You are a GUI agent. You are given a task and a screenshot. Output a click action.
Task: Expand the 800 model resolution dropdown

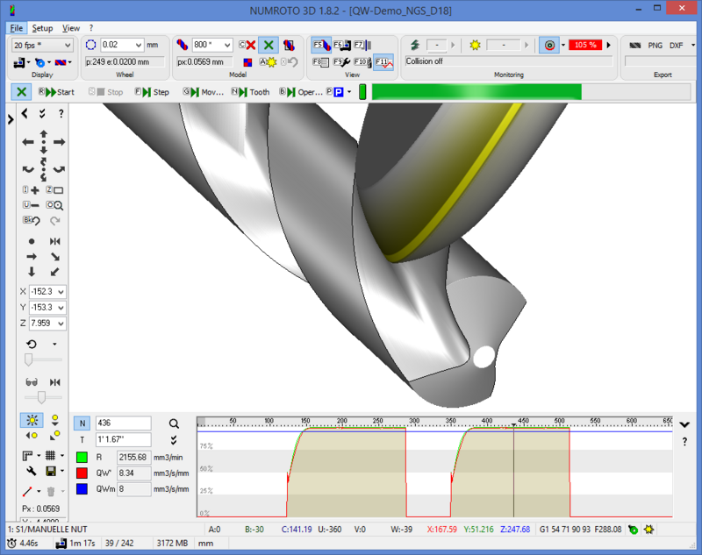click(212, 45)
